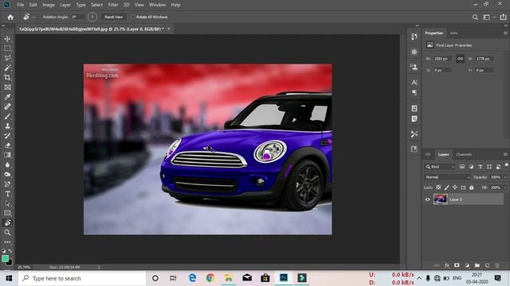Image resolution: width=510 pixels, height=286 pixels.
Task: Toggle lock all padlock icon
Action: 471,187
